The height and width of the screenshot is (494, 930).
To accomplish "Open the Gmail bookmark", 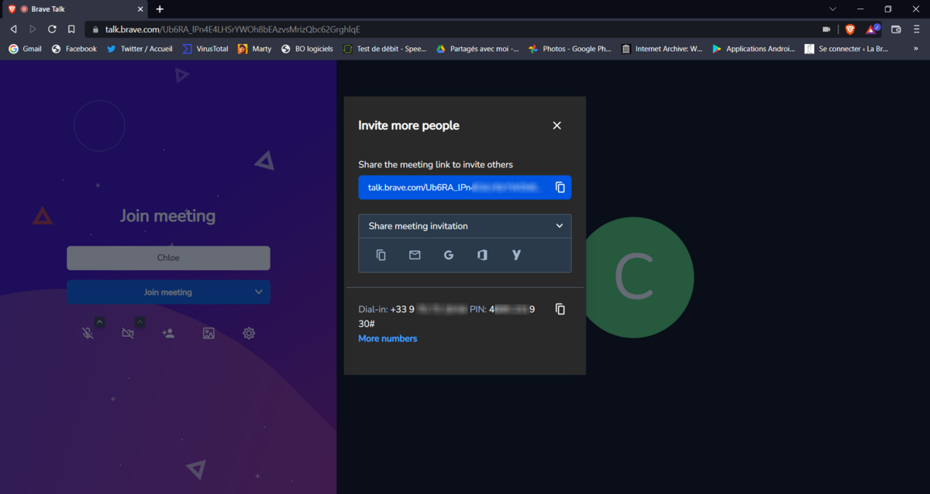I will tap(25, 49).
